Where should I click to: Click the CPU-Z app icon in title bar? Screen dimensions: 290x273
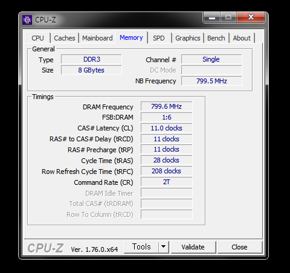[27, 20]
